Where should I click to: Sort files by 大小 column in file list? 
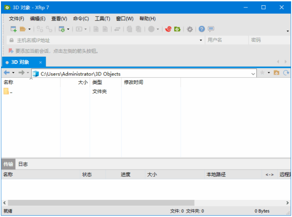coord(75,82)
